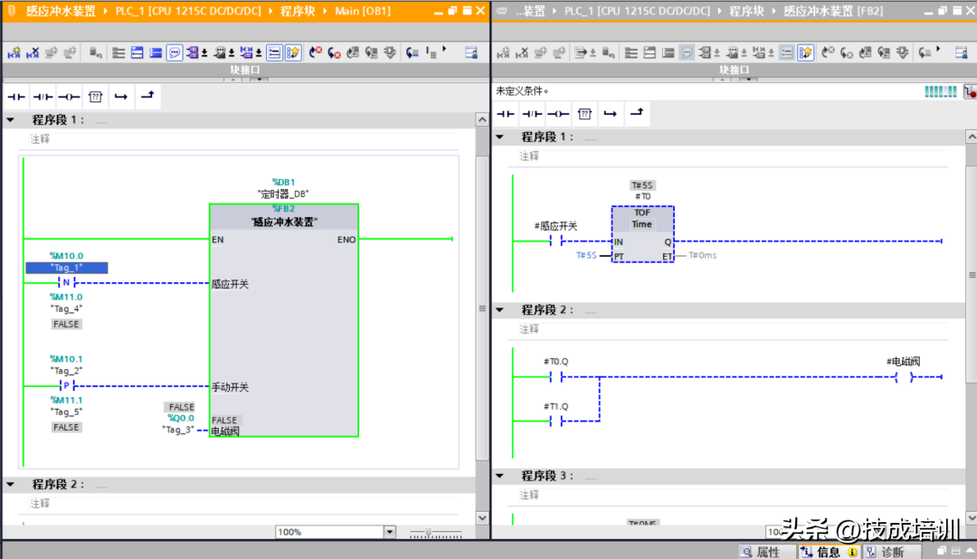Insert an empty box in the FB2 editor

(x=584, y=114)
